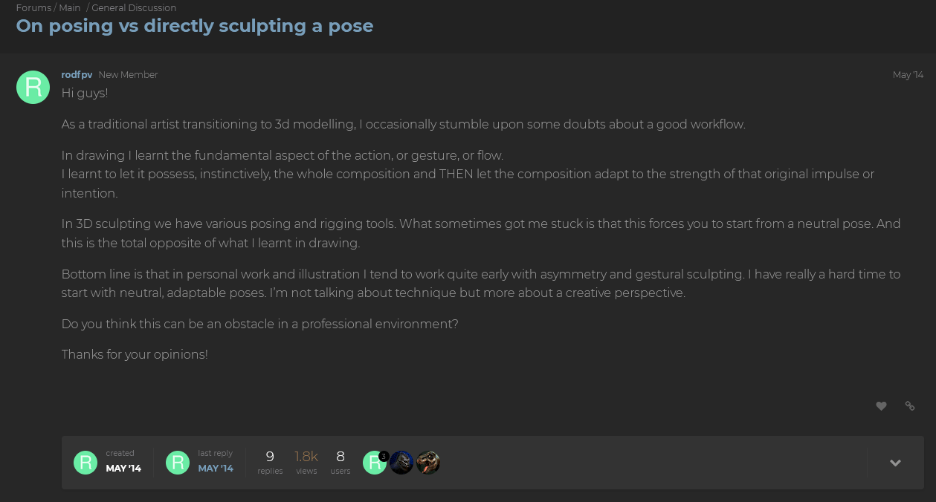This screenshot has height=502, width=936.
Task: Open the topic creator's avatar in summary
Action: [x=85, y=463]
